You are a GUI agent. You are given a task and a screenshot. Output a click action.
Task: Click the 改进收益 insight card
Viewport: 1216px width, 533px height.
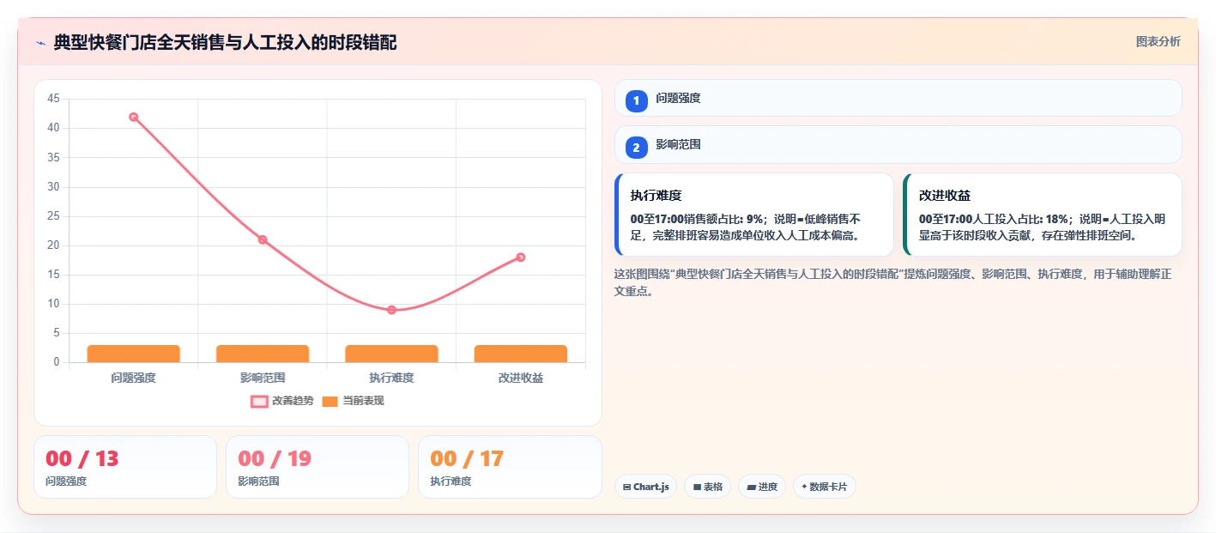pyautogui.click(x=1043, y=215)
